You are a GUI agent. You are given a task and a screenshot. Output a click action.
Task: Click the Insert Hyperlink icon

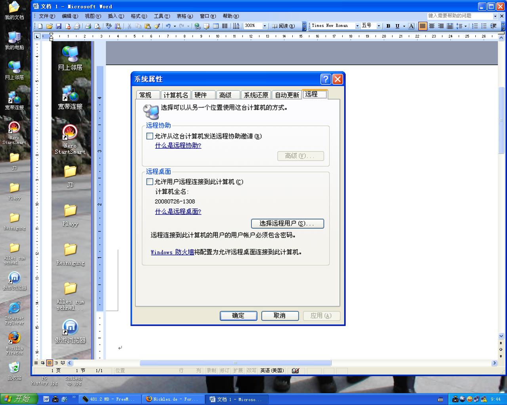(197, 26)
